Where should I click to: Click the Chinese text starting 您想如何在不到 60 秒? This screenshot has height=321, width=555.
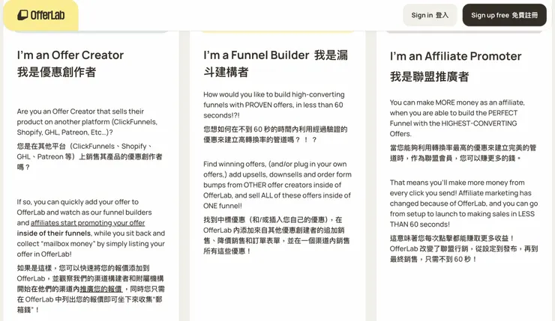pos(275,135)
